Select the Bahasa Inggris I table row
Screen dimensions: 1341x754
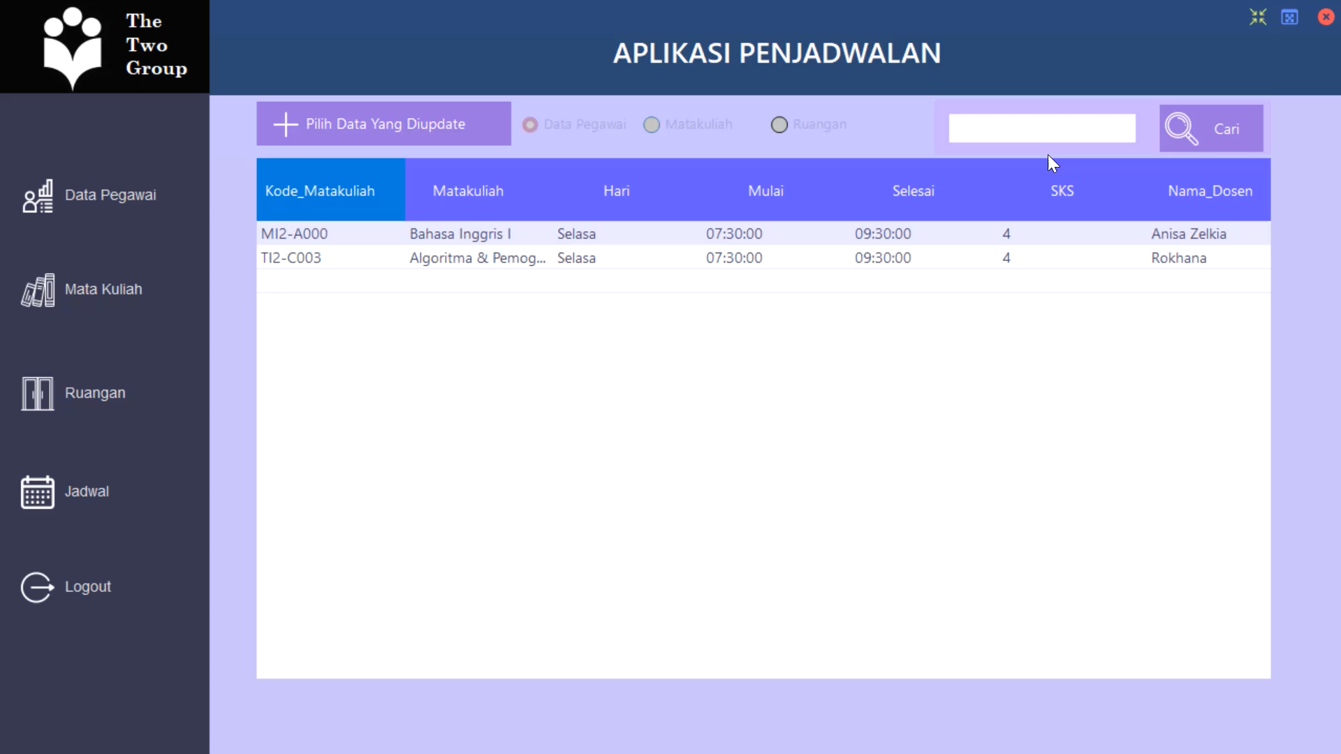[629, 233]
